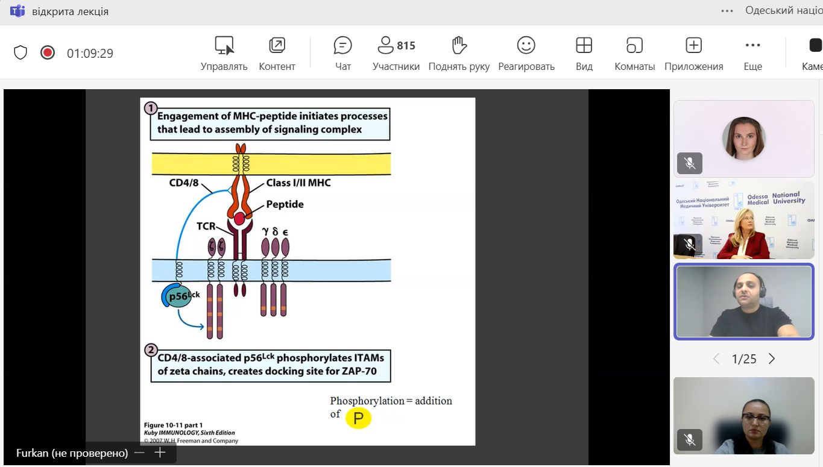Open the Реагировать reactions smiley
The height and width of the screenshot is (467, 823).
(x=526, y=46)
